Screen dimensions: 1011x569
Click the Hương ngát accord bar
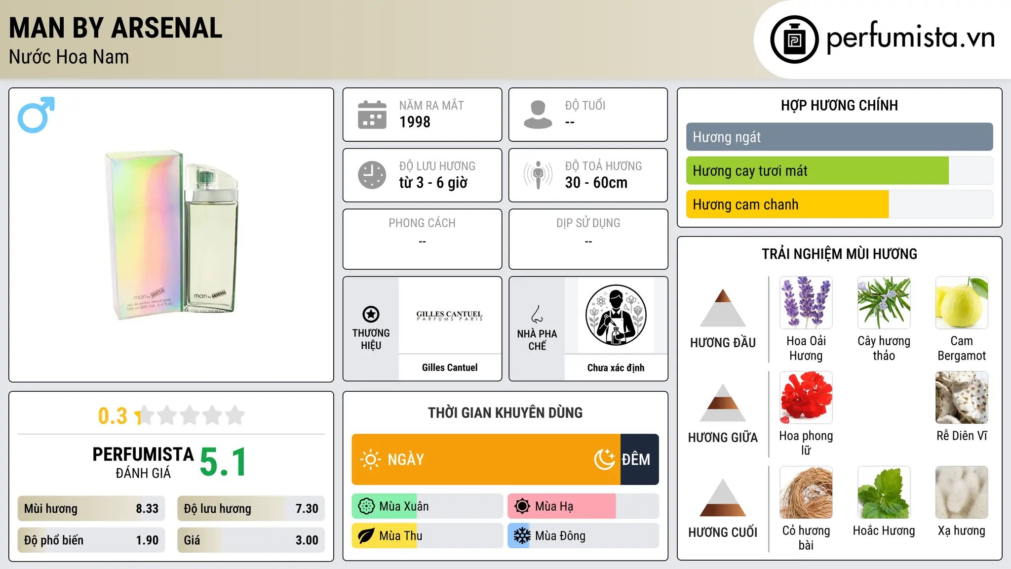coord(839,137)
